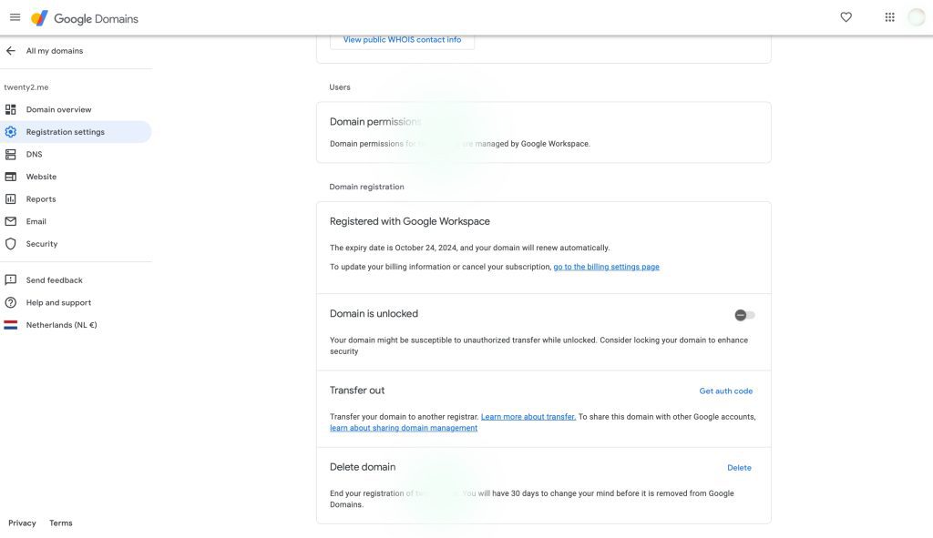Select Registration settings in sidebar
This screenshot has height=538, width=933.
[66, 132]
